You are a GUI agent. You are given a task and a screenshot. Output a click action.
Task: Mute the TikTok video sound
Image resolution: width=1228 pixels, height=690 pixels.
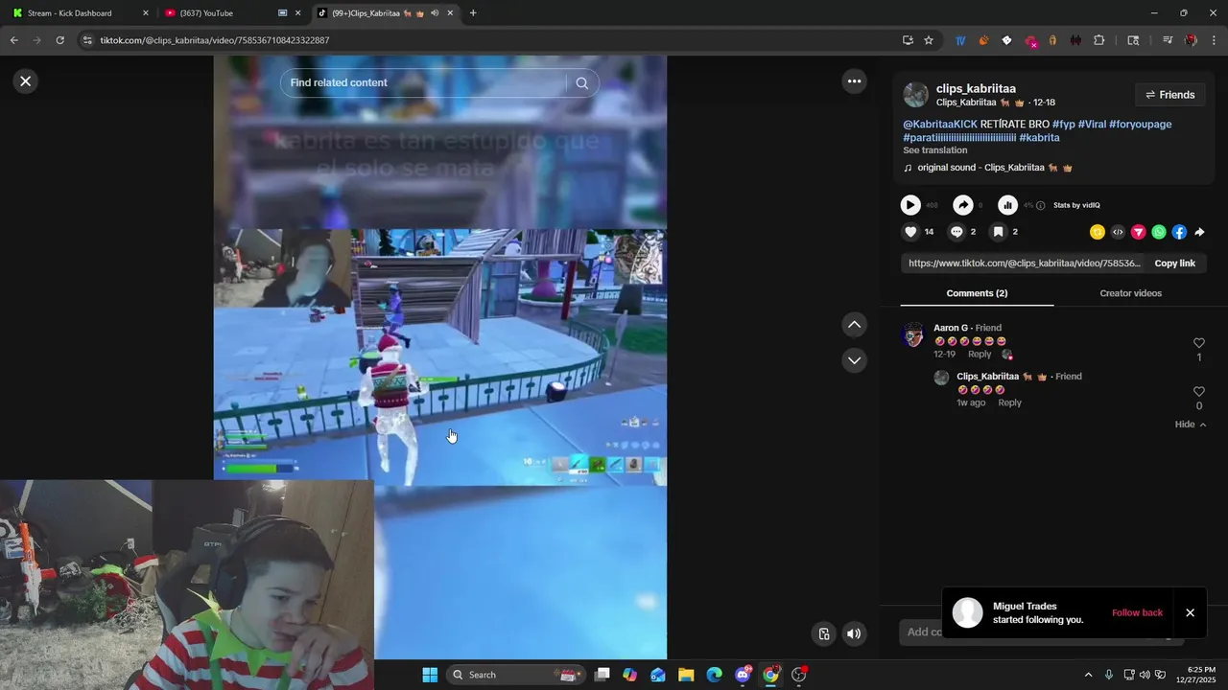coord(854,633)
